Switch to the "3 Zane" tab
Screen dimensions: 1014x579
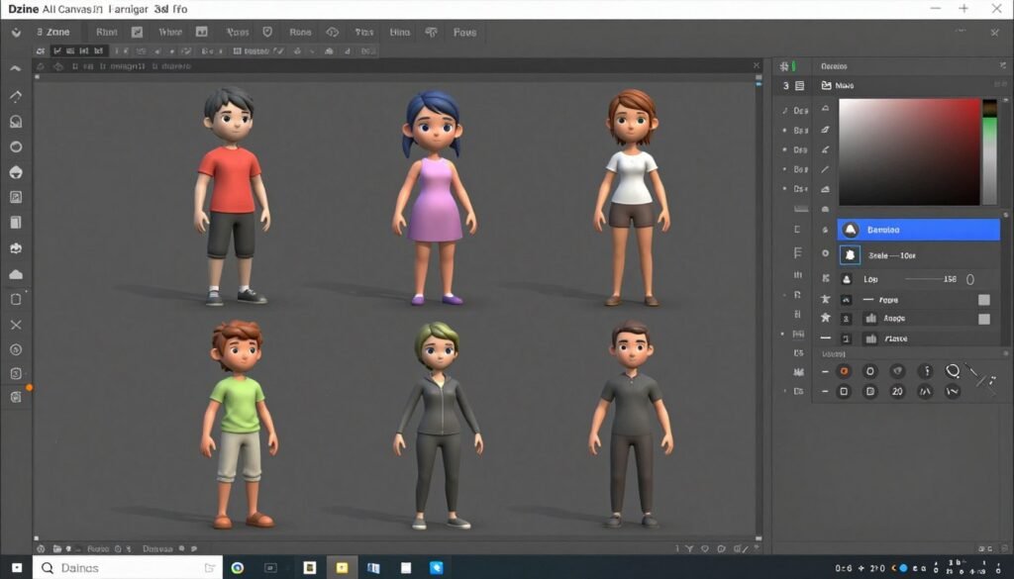[53, 32]
